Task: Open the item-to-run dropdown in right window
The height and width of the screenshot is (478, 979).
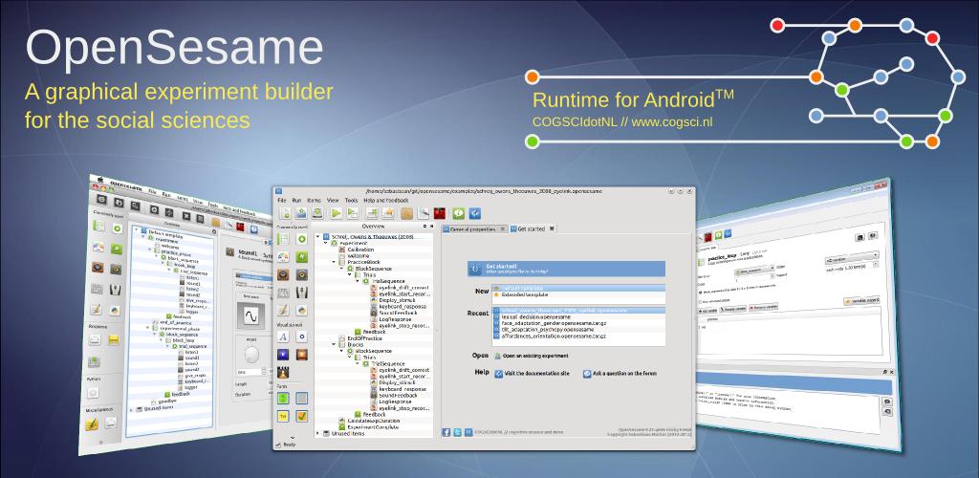Action: coord(755,271)
